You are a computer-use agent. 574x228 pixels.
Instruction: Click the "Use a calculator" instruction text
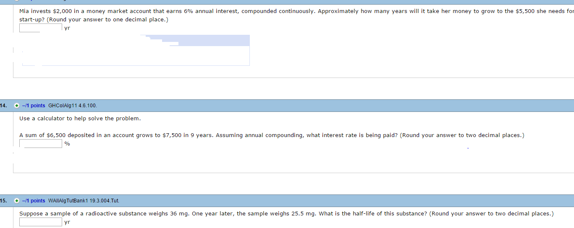pos(80,119)
